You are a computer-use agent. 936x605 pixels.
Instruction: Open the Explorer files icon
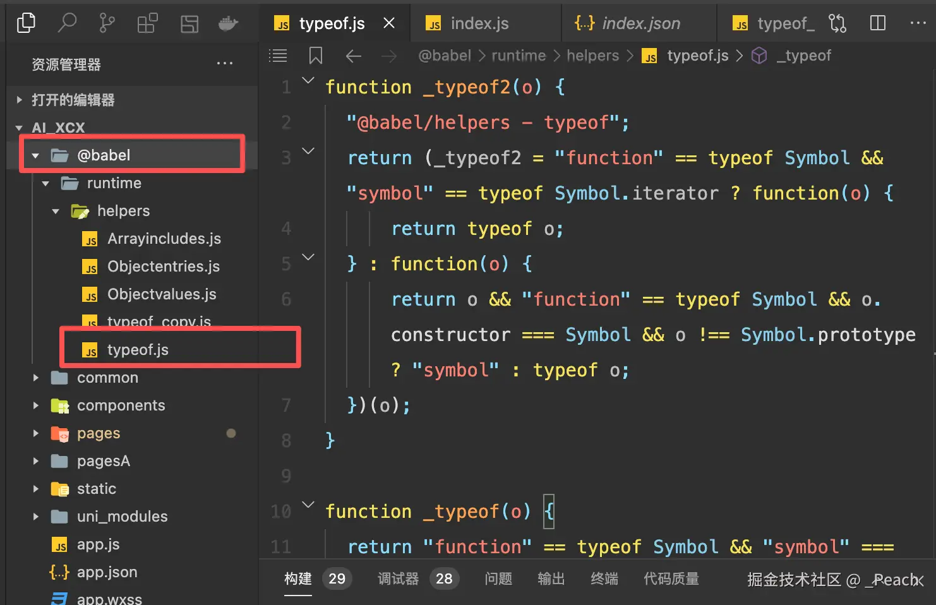26,23
